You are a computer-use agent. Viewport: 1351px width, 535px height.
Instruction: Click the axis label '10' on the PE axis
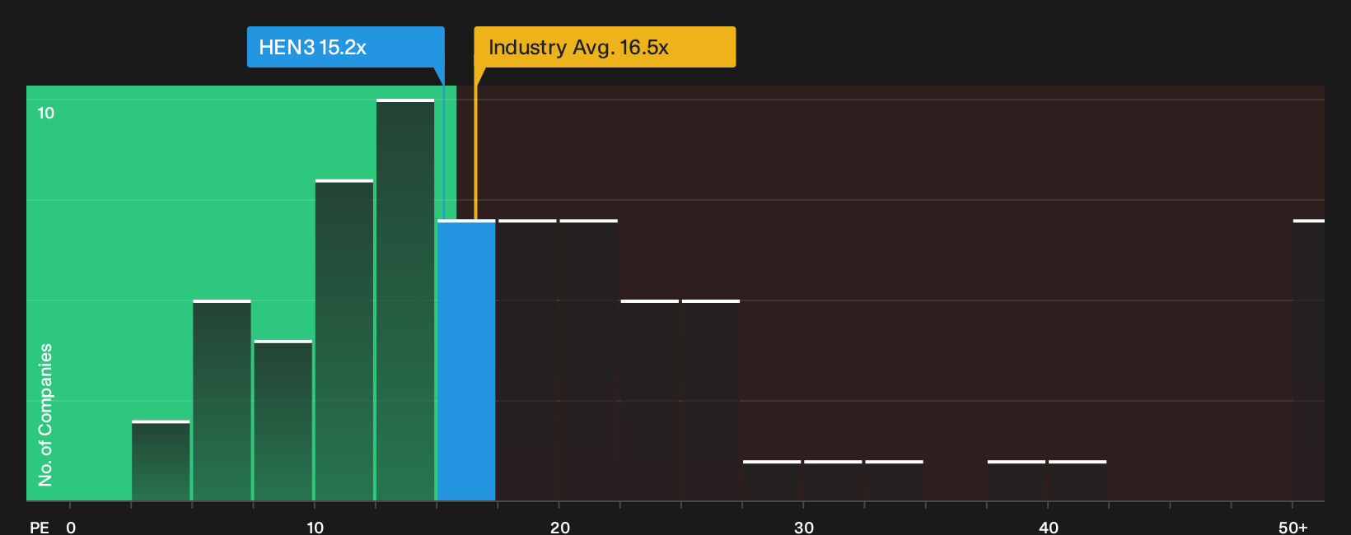(x=315, y=527)
